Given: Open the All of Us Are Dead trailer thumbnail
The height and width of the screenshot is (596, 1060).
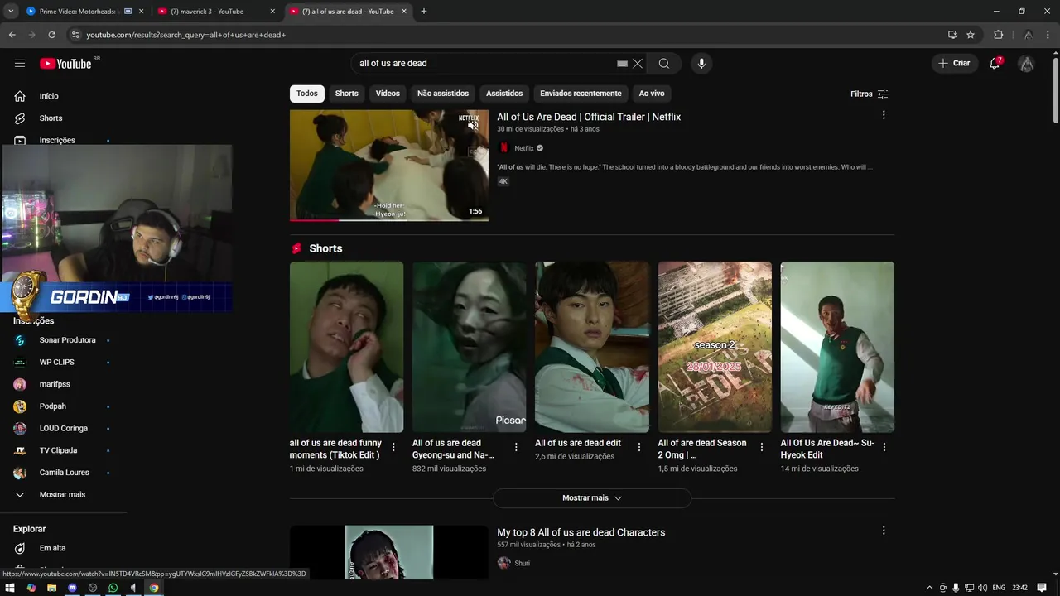Looking at the screenshot, I should click(389, 166).
